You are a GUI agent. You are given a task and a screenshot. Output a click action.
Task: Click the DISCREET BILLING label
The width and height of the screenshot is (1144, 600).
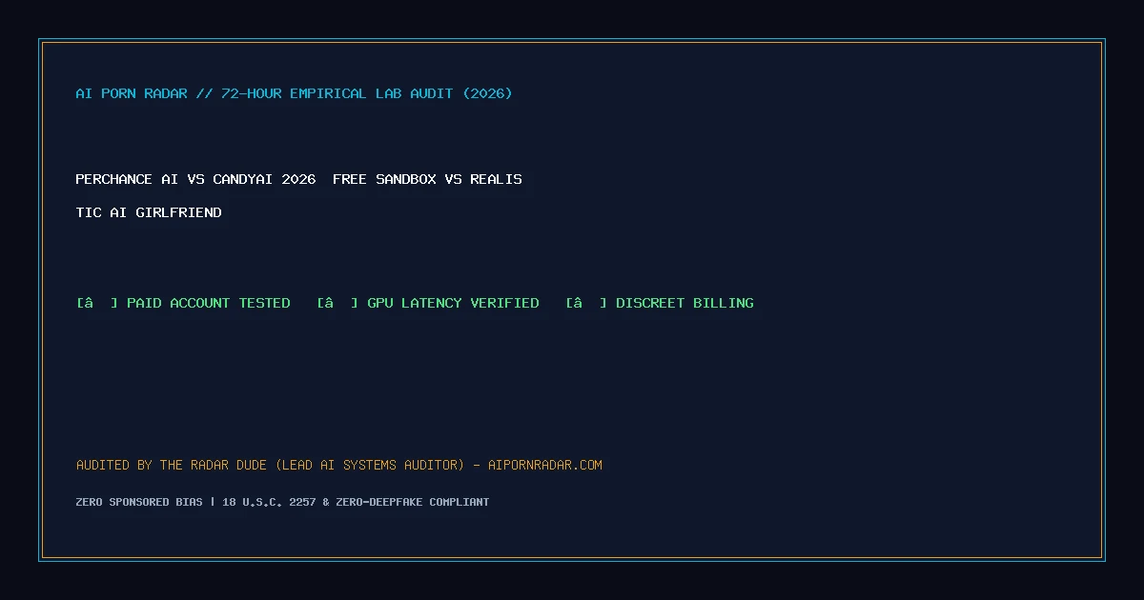[x=684, y=303]
